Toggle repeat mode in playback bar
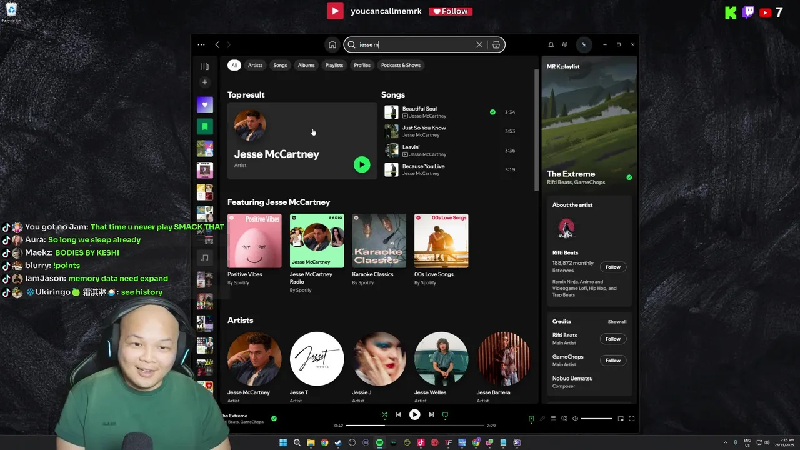 coord(445,414)
